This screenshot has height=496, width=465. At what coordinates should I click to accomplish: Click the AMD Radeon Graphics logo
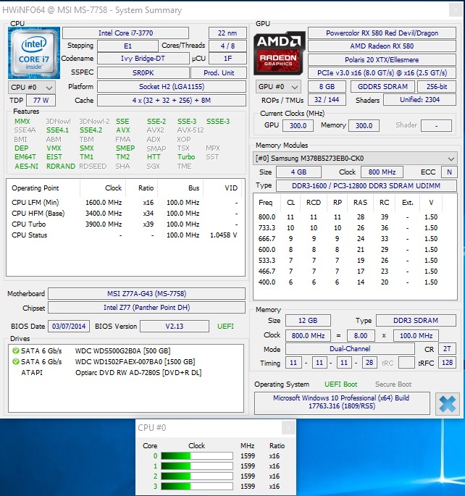[280, 53]
